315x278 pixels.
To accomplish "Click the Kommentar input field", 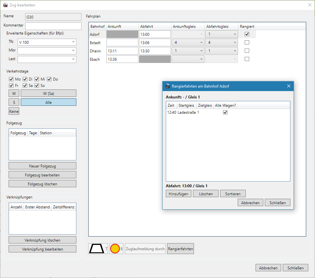I will tap(53, 26).
